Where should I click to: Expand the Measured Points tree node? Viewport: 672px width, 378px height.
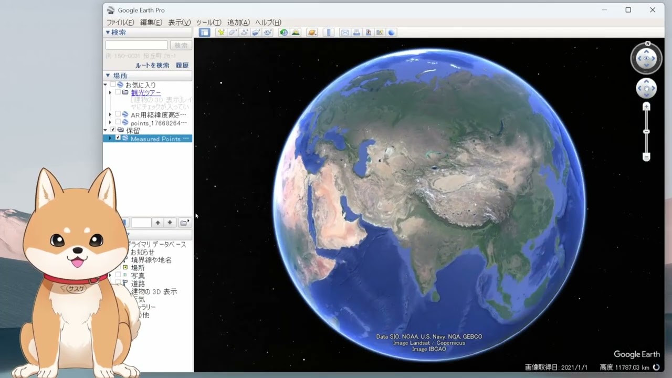pos(110,139)
